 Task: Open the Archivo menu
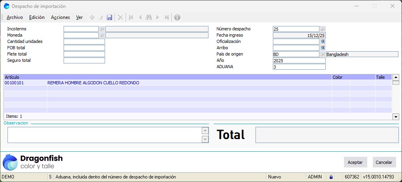pos(15,17)
